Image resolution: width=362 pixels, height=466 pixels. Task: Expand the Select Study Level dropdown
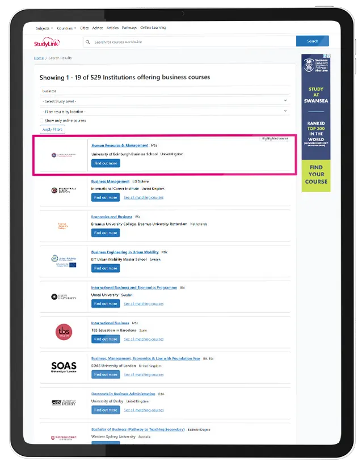click(x=165, y=101)
